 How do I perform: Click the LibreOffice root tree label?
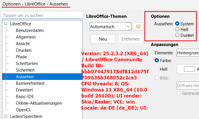tap(20, 24)
